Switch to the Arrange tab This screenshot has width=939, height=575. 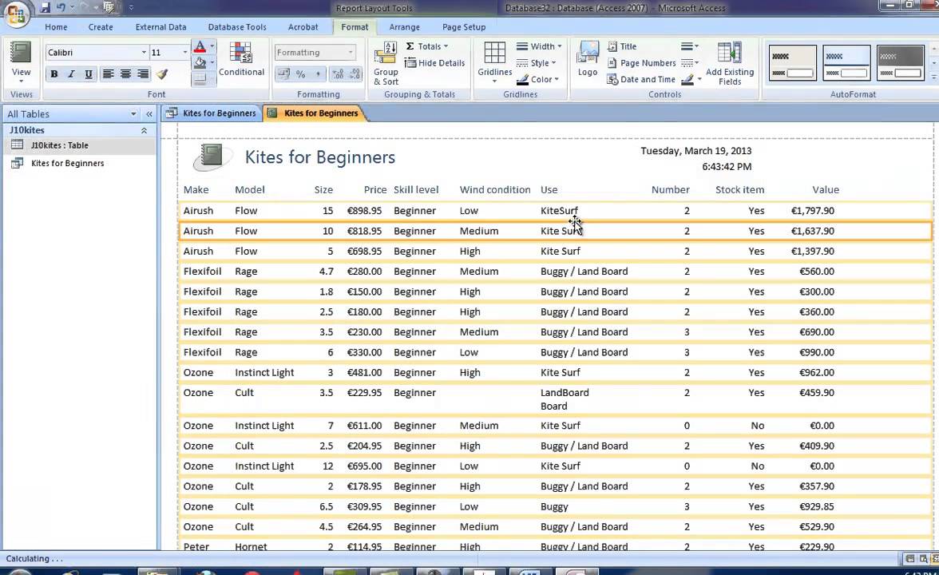click(404, 27)
